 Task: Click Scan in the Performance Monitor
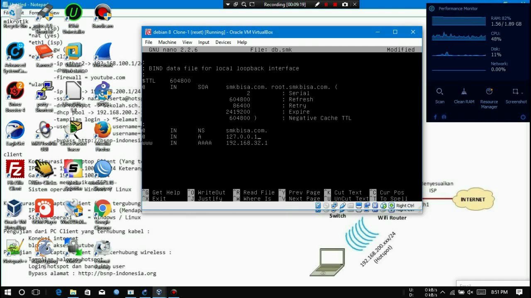(x=440, y=96)
